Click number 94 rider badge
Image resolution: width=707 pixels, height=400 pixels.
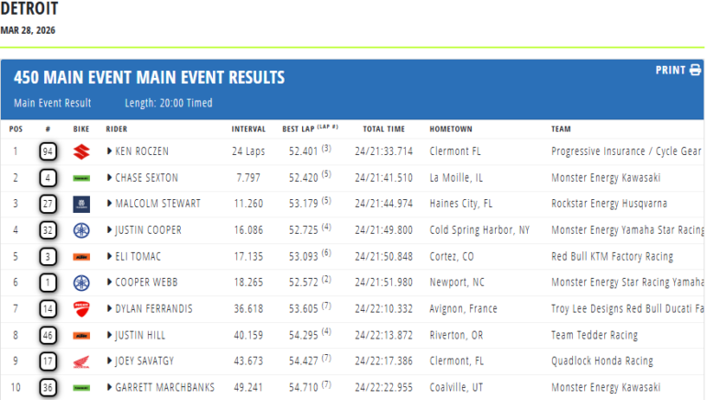click(x=48, y=150)
